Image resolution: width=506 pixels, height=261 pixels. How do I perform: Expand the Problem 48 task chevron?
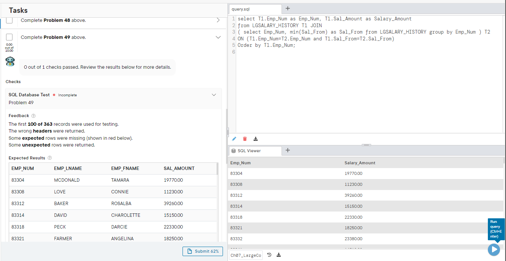(218, 20)
